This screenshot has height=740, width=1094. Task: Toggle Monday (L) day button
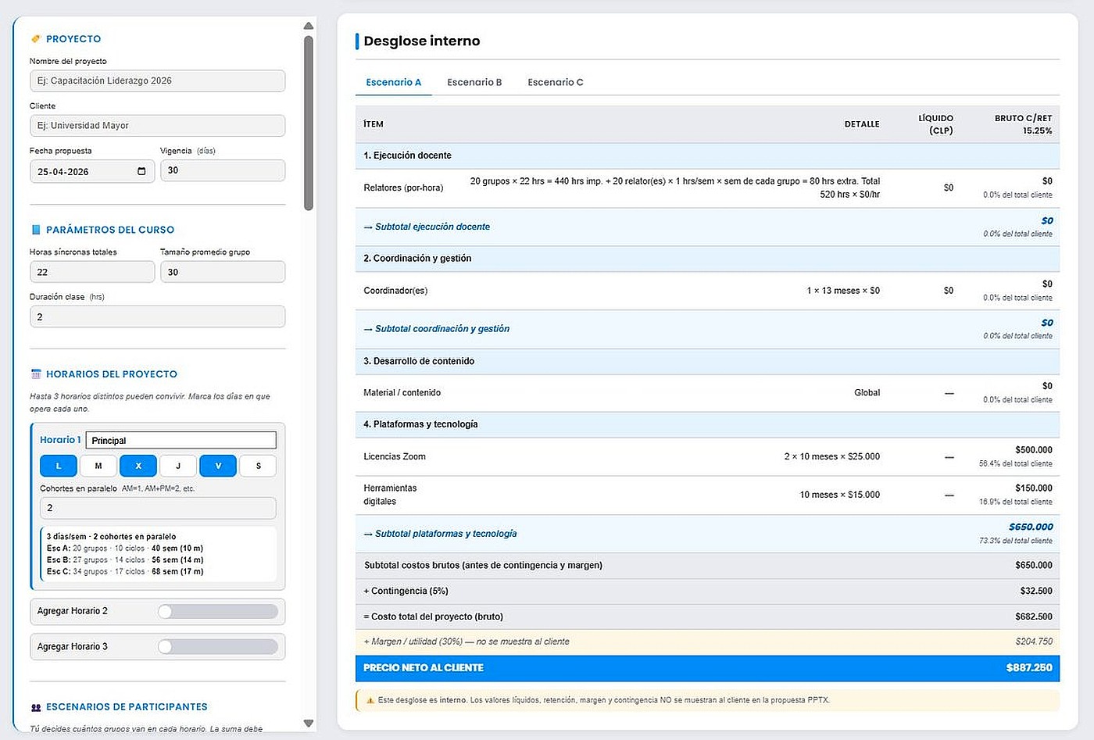coord(59,466)
